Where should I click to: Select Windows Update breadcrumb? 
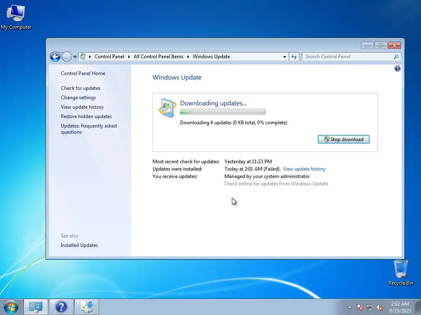(211, 57)
